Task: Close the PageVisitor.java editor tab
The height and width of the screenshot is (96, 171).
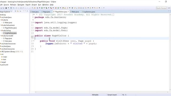Action: point(68,11)
